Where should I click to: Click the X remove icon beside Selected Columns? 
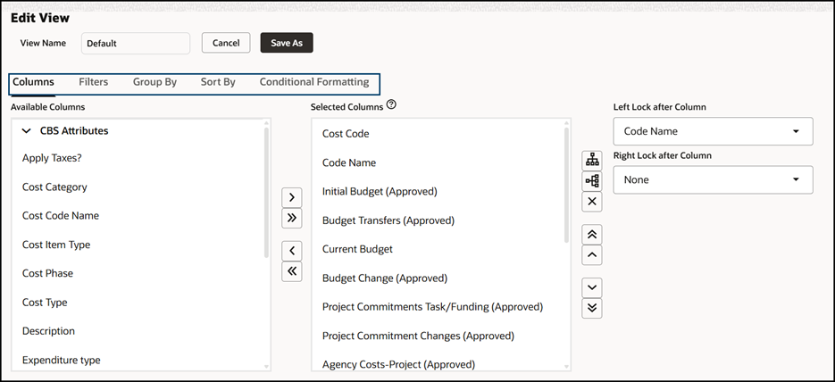(592, 202)
